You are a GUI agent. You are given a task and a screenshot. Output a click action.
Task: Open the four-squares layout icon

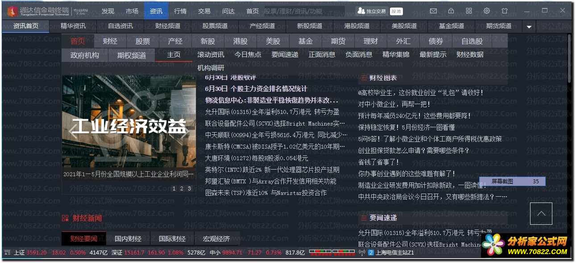(x=469, y=11)
